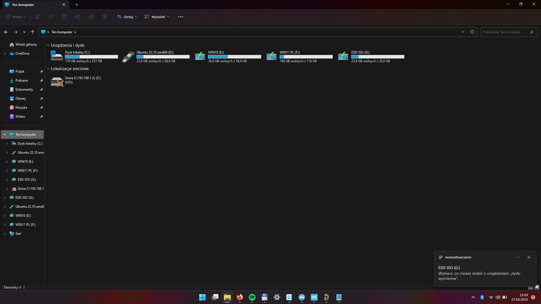The image size is (541, 304).
Task: Switch to large icons view in status bar
Action: pos(537,287)
